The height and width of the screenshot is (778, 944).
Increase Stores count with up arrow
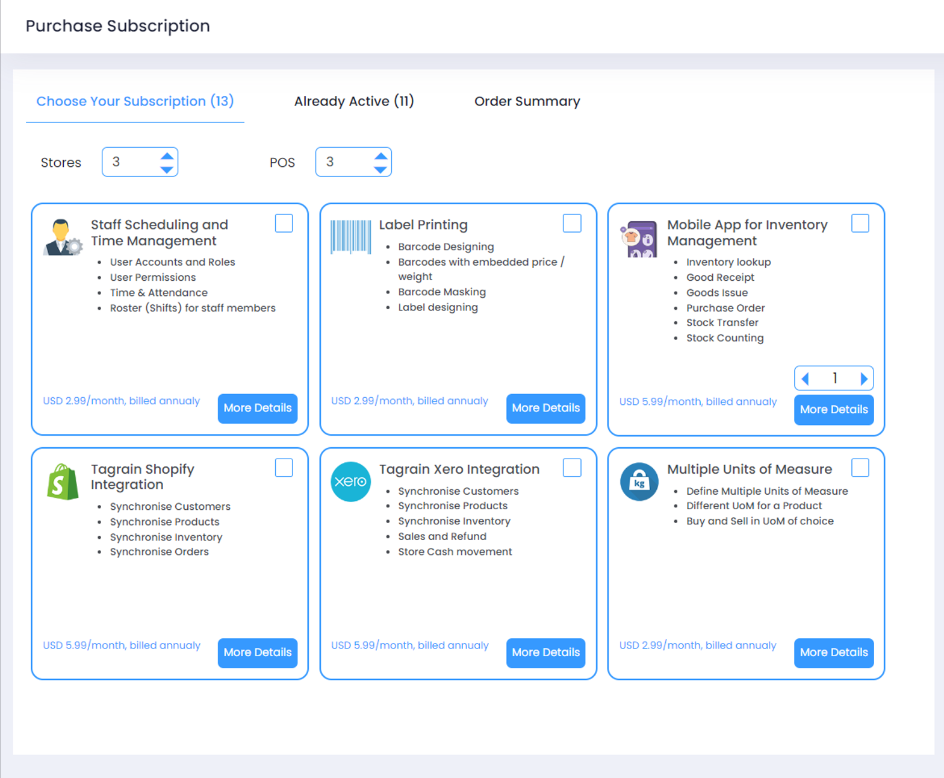click(167, 156)
